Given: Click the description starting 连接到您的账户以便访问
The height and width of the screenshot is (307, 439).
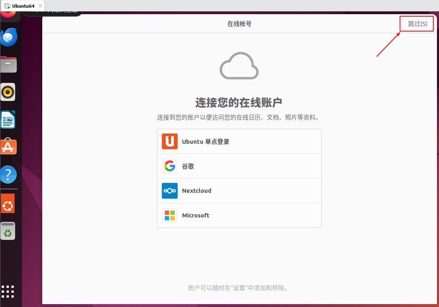Looking at the screenshot, I should [238, 117].
